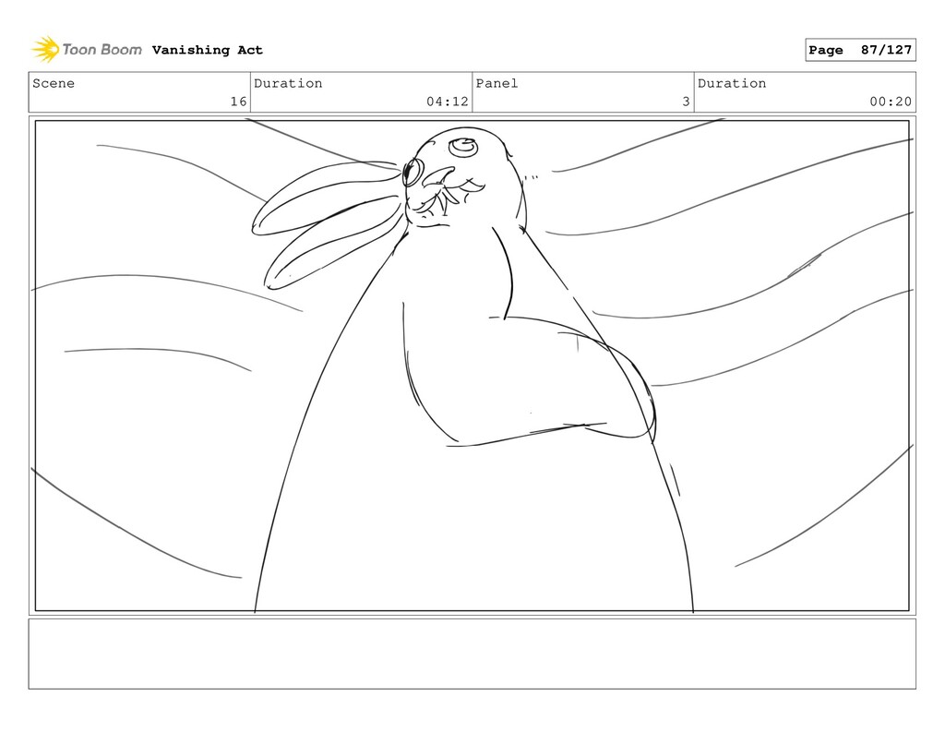Click the panel duration value '00:20'
The image size is (945, 732).
coord(891,102)
